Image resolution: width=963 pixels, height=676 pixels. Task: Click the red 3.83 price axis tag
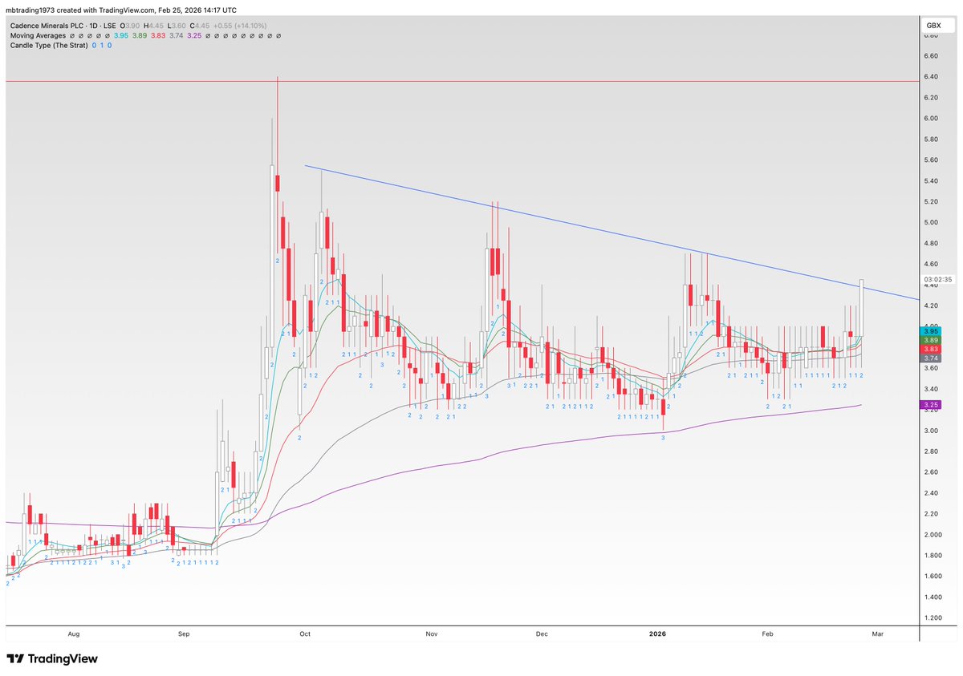pos(931,350)
